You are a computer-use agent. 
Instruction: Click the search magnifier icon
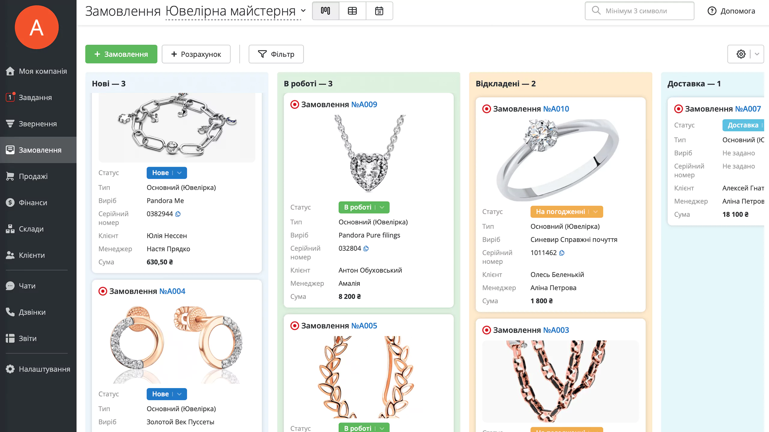596,10
